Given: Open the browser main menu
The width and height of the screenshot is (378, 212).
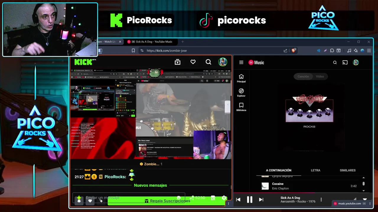Looking at the screenshot, I should point(369,51).
